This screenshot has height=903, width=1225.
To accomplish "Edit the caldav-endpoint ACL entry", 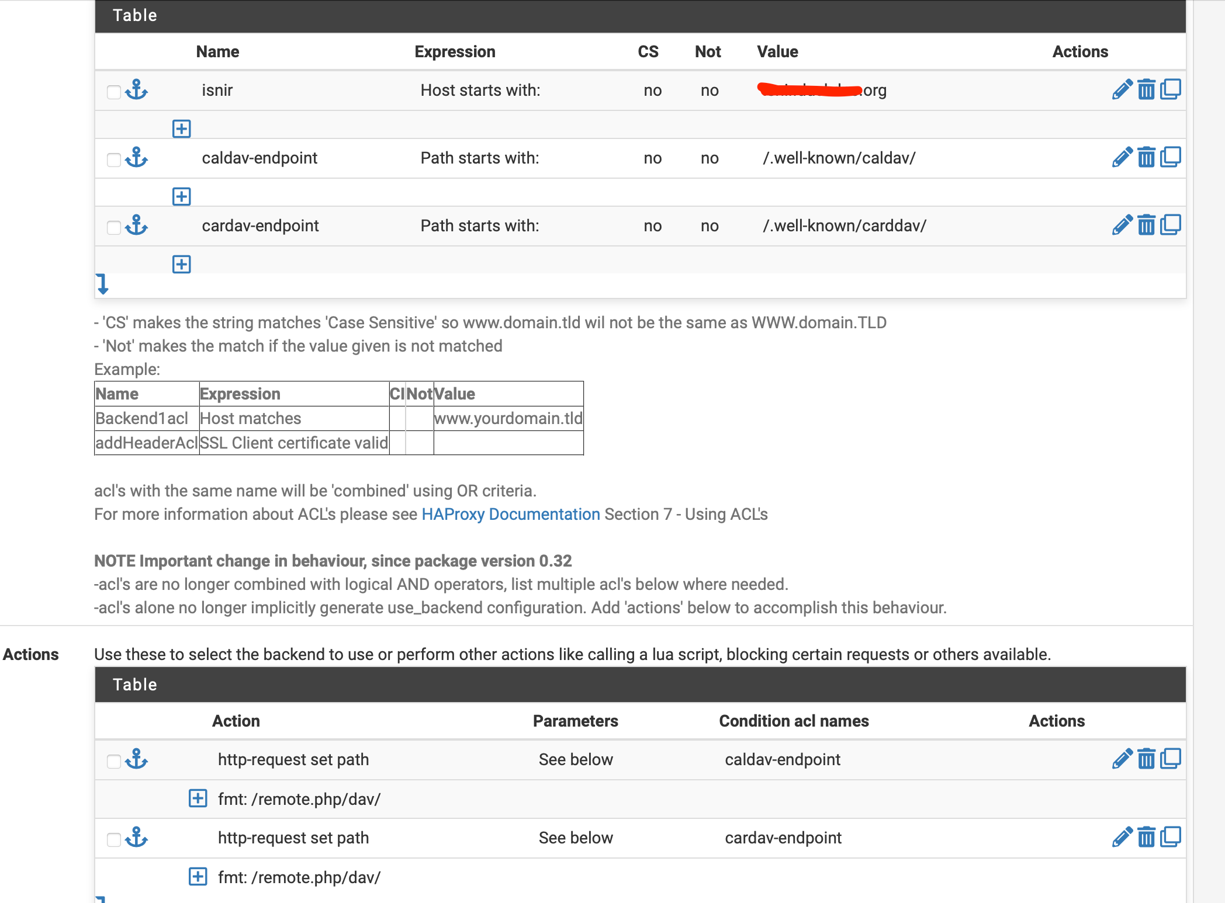I will [x=1122, y=158].
